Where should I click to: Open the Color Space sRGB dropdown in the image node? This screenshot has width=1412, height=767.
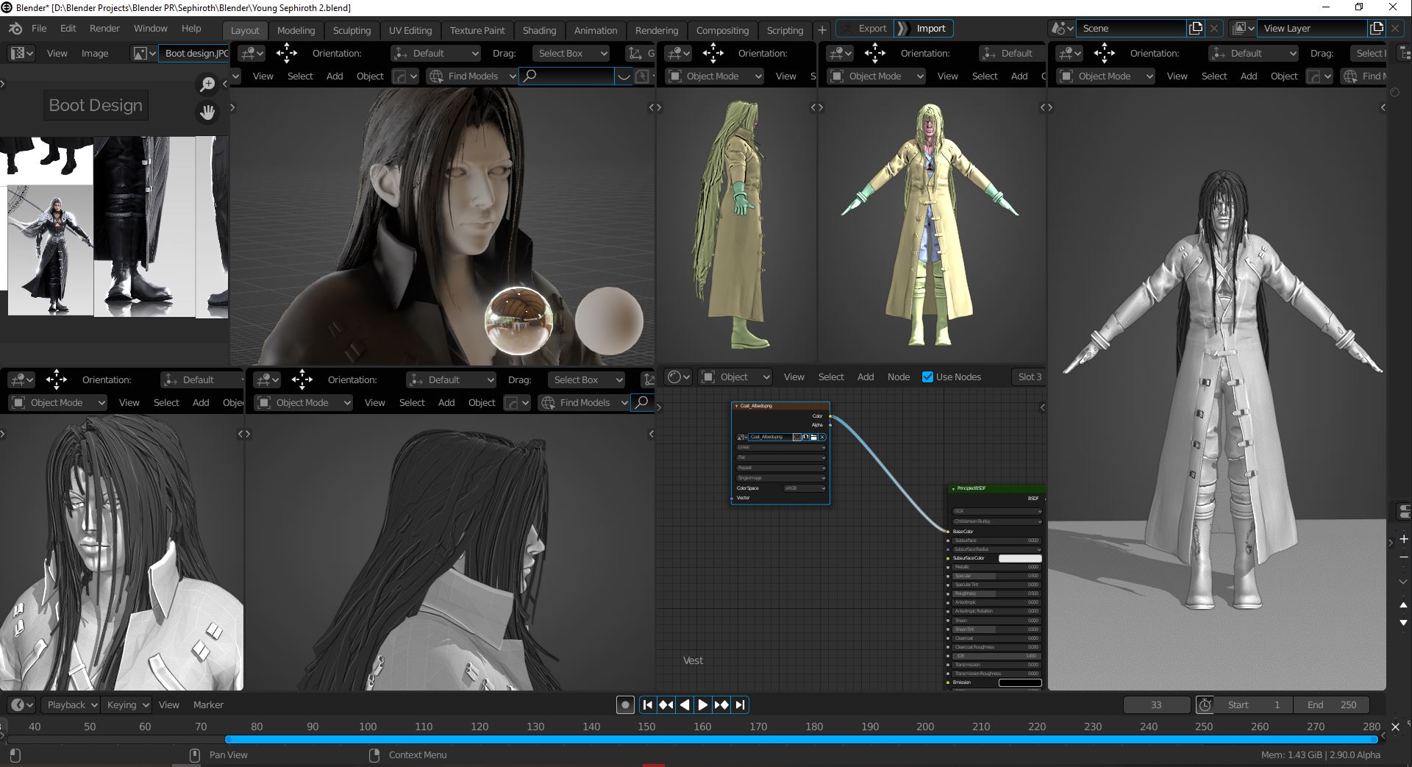(x=804, y=488)
